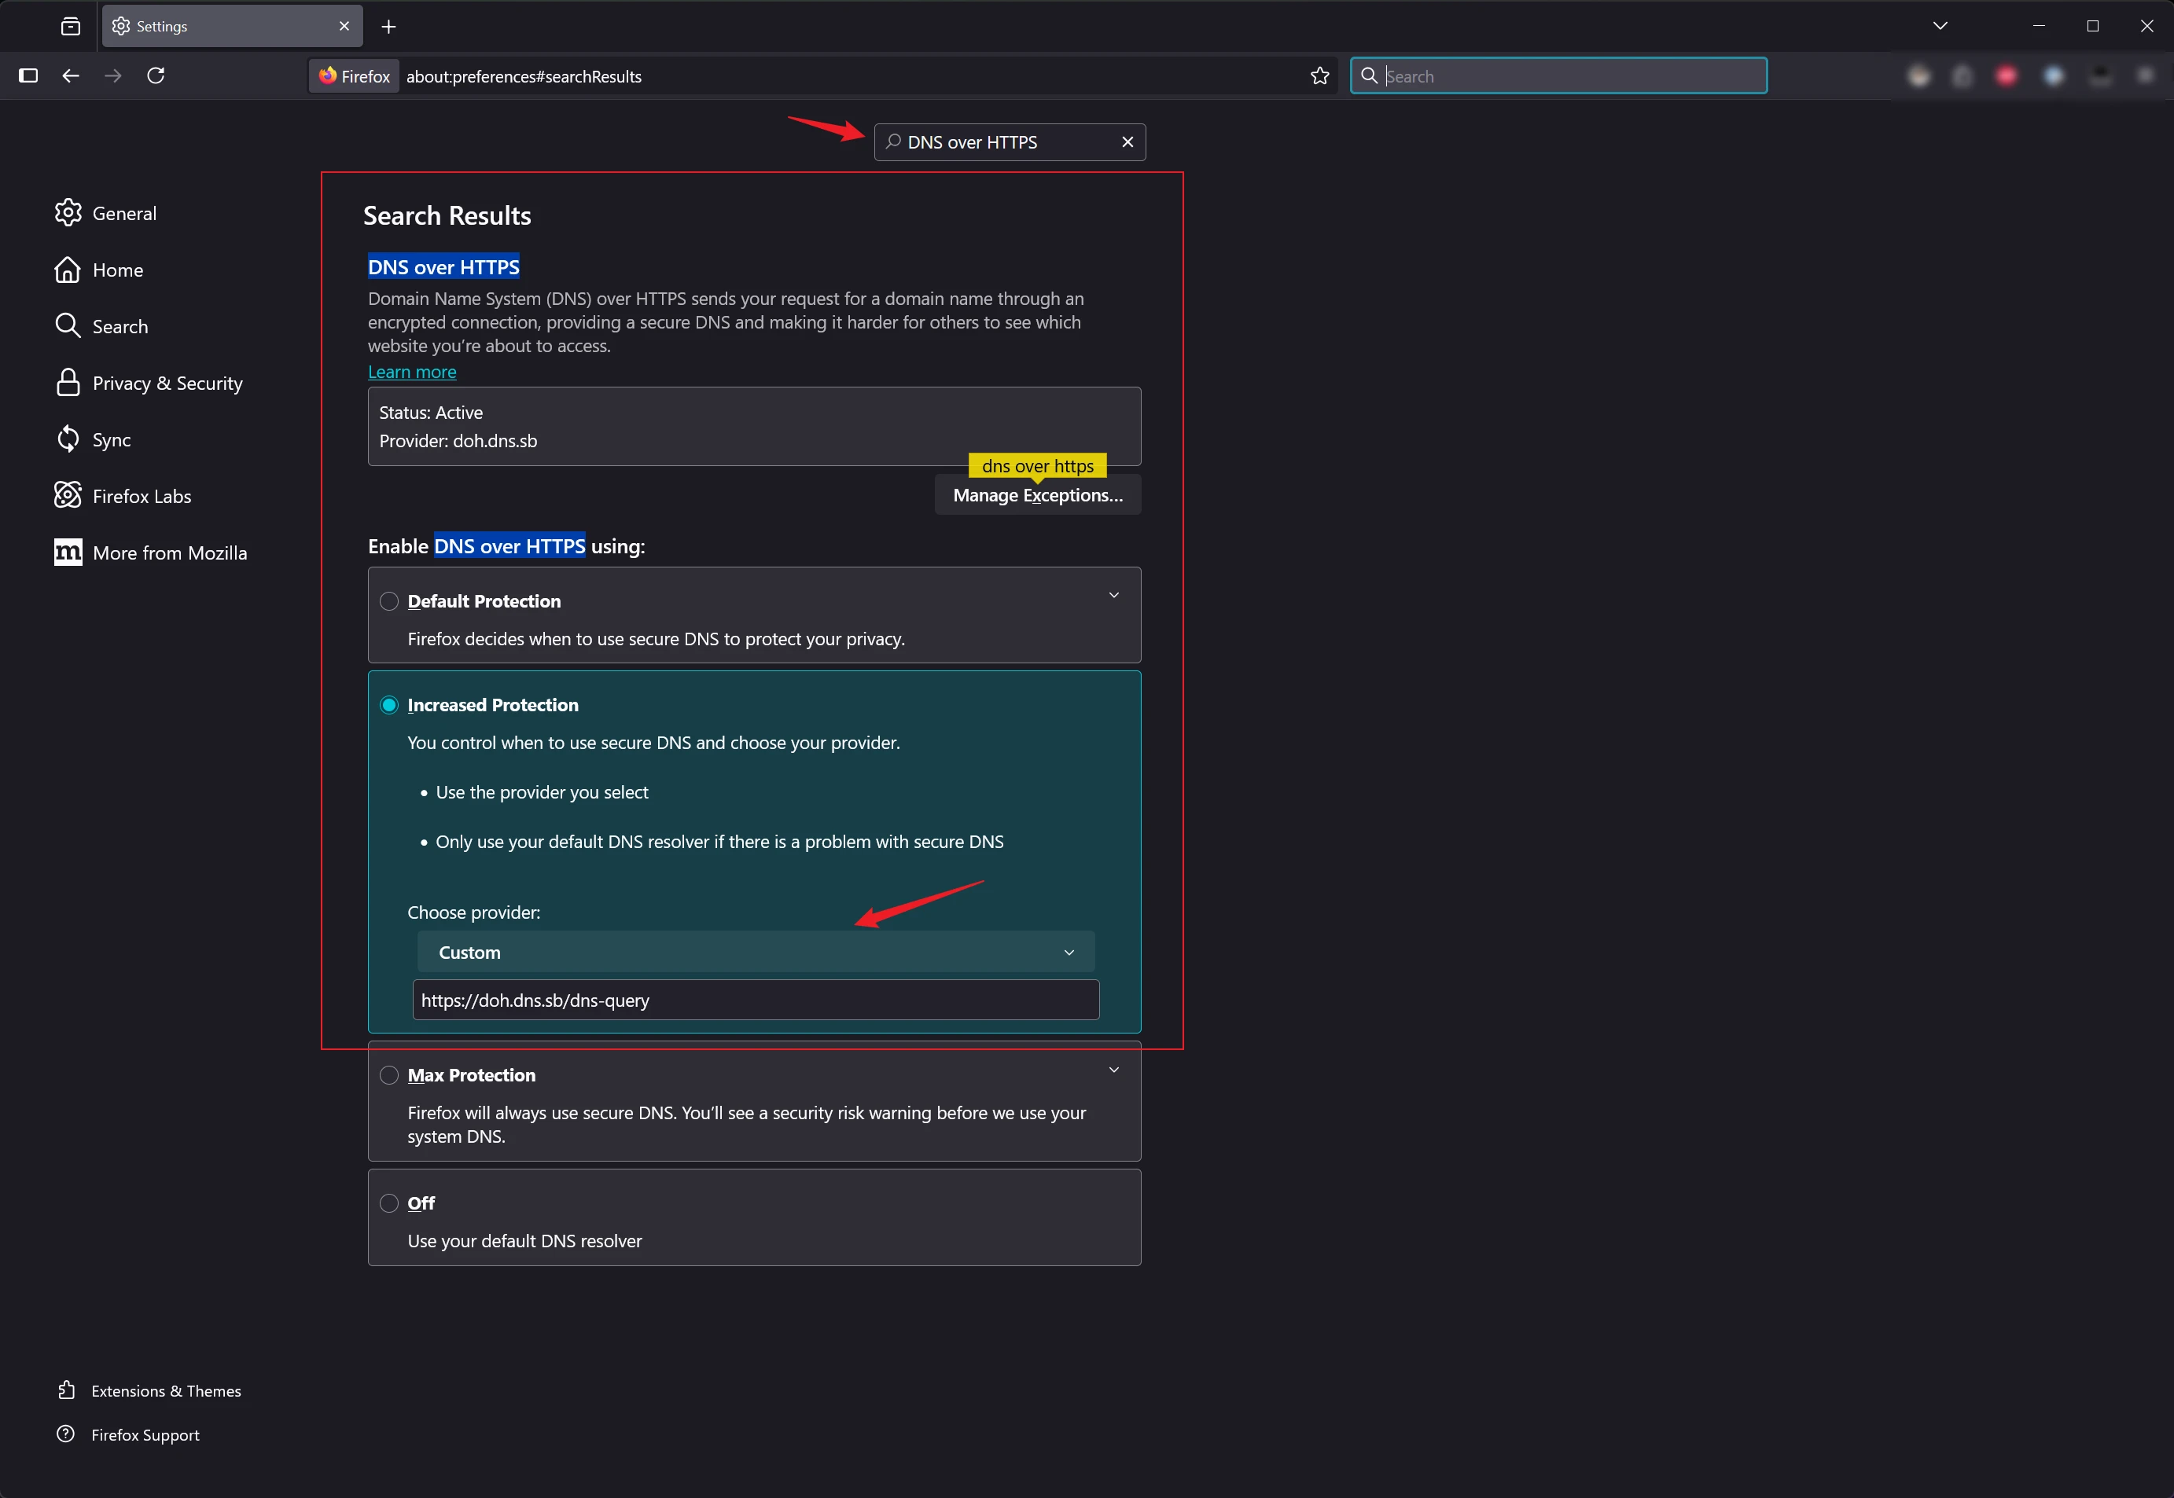
Task: Click the reload page icon
Action: pyautogui.click(x=156, y=76)
